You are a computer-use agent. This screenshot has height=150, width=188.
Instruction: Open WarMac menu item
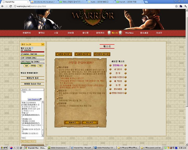coord(130,33)
